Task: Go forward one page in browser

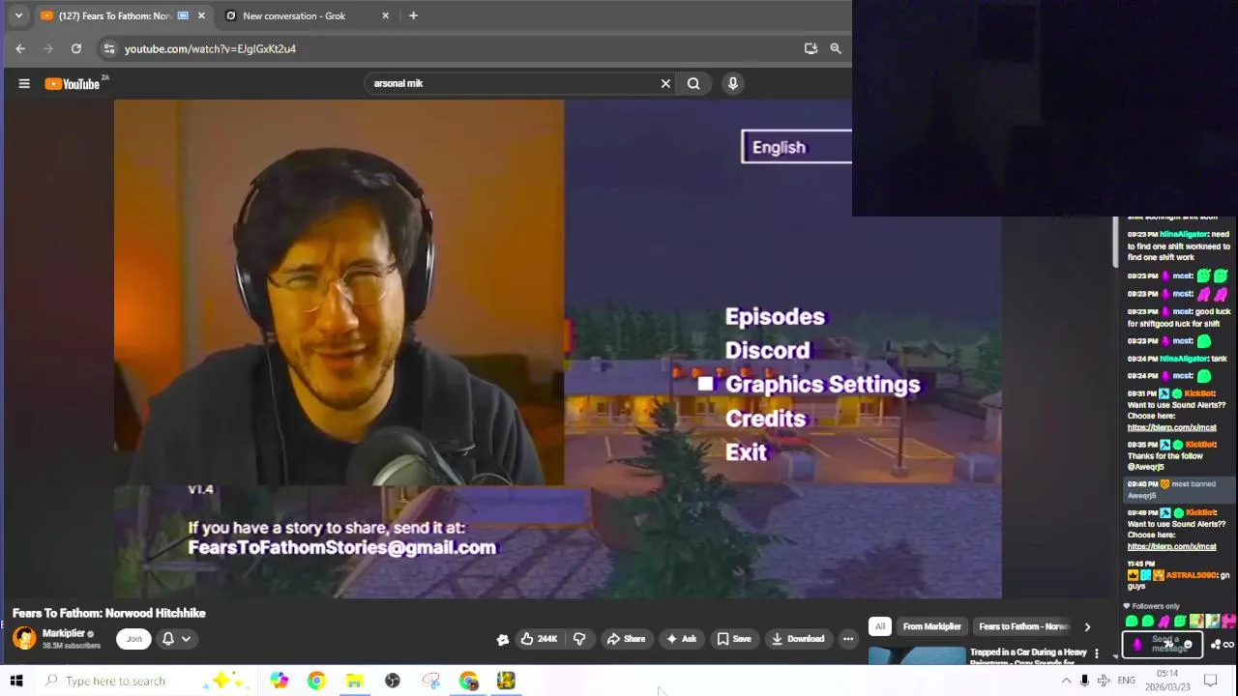Action: [x=48, y=48]
